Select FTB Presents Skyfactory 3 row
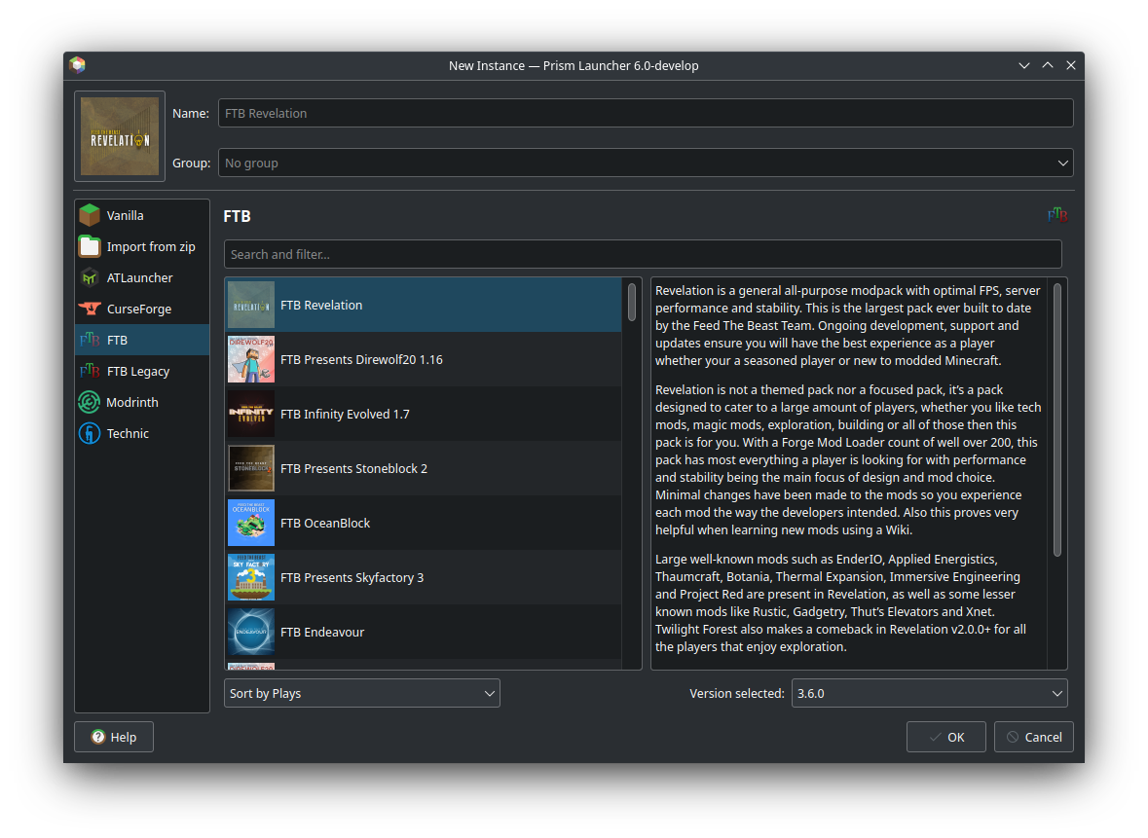The image size is (1148, 838). tap(424, 577)
